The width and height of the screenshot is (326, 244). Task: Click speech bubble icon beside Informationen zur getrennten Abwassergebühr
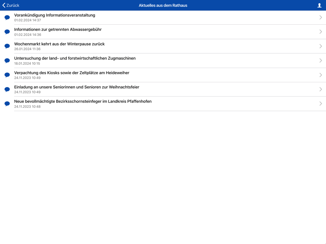(x=7, y=32)
